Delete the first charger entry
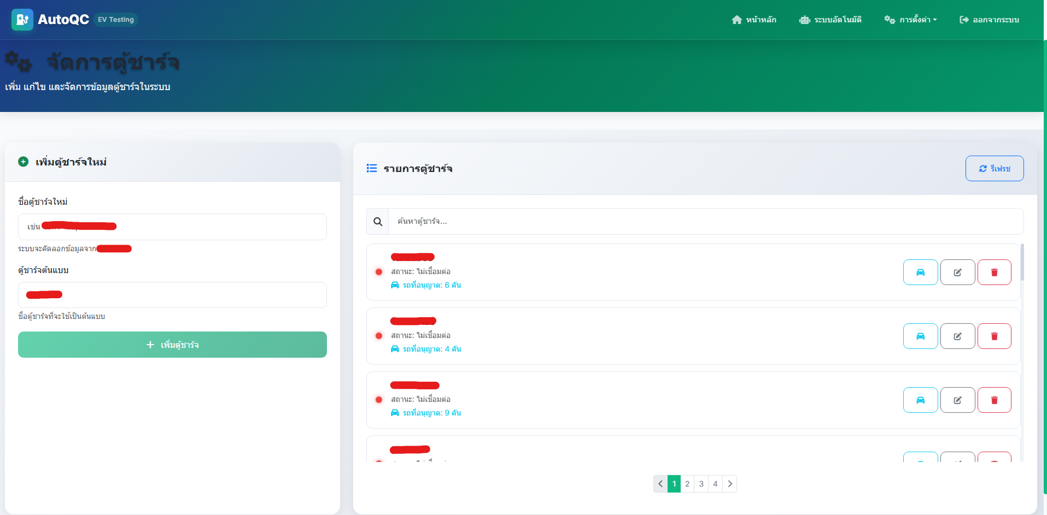Viewport: 1047px width, 515px height. (x=994, y=272)
